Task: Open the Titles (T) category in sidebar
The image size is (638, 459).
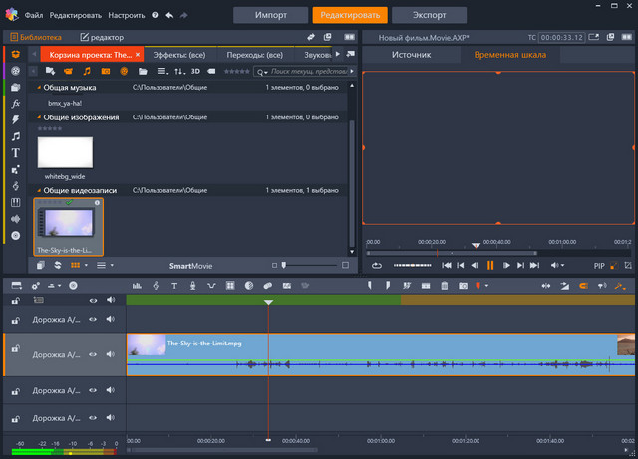Action: [16, 153]
